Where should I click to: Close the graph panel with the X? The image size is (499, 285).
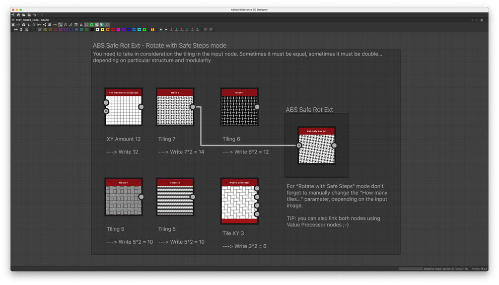[482, 20]
